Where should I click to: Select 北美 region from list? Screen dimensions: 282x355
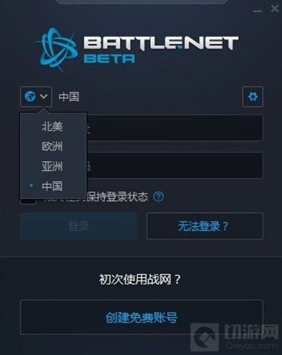pos(53,127)
